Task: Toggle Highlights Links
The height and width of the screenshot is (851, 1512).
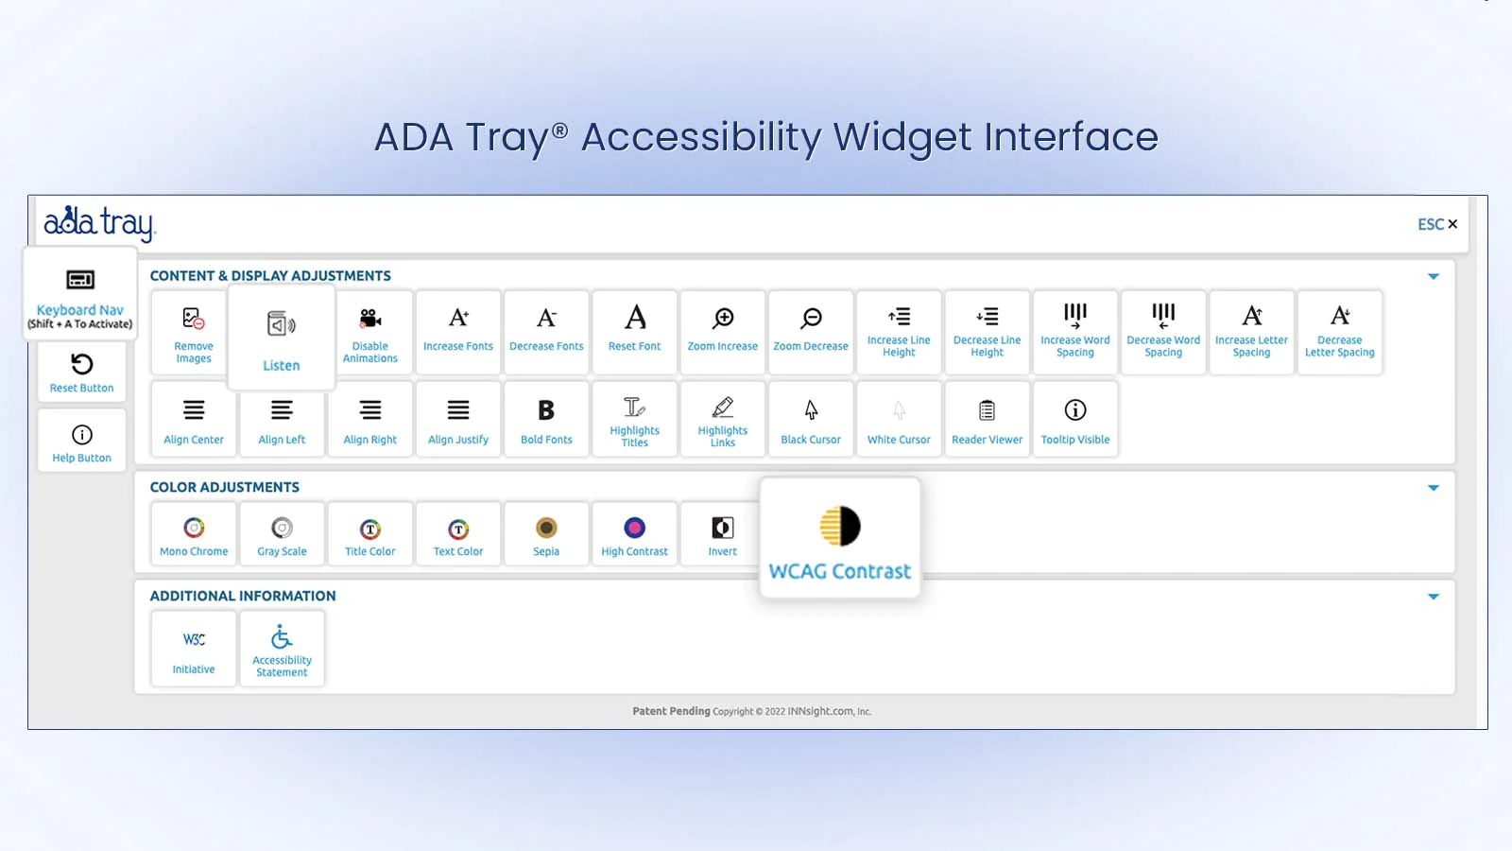Action: tap(723, 420)
